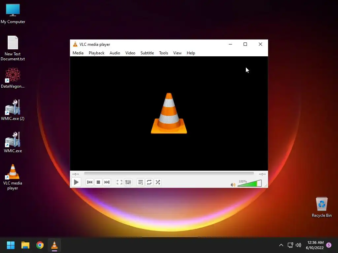Viewport: 338px width, 253px height.
Task: Skip to previous media track
Action: coord(90,182)
